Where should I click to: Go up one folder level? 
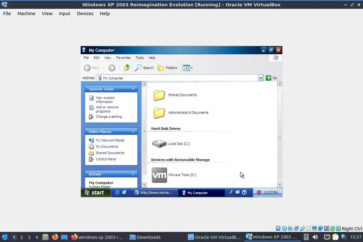pyautogui.click(x=127, y=68)
